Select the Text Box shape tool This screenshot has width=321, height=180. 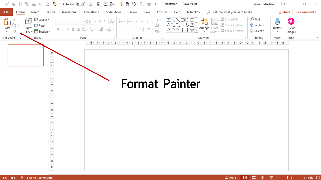coord(168,20)
